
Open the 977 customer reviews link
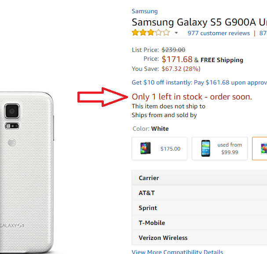coord(219,33)
